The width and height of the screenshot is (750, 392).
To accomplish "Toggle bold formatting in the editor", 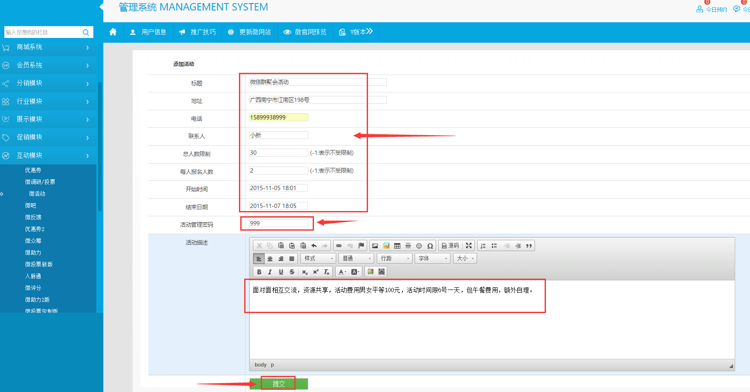I will pyautogui.click(x=259, y=272).
